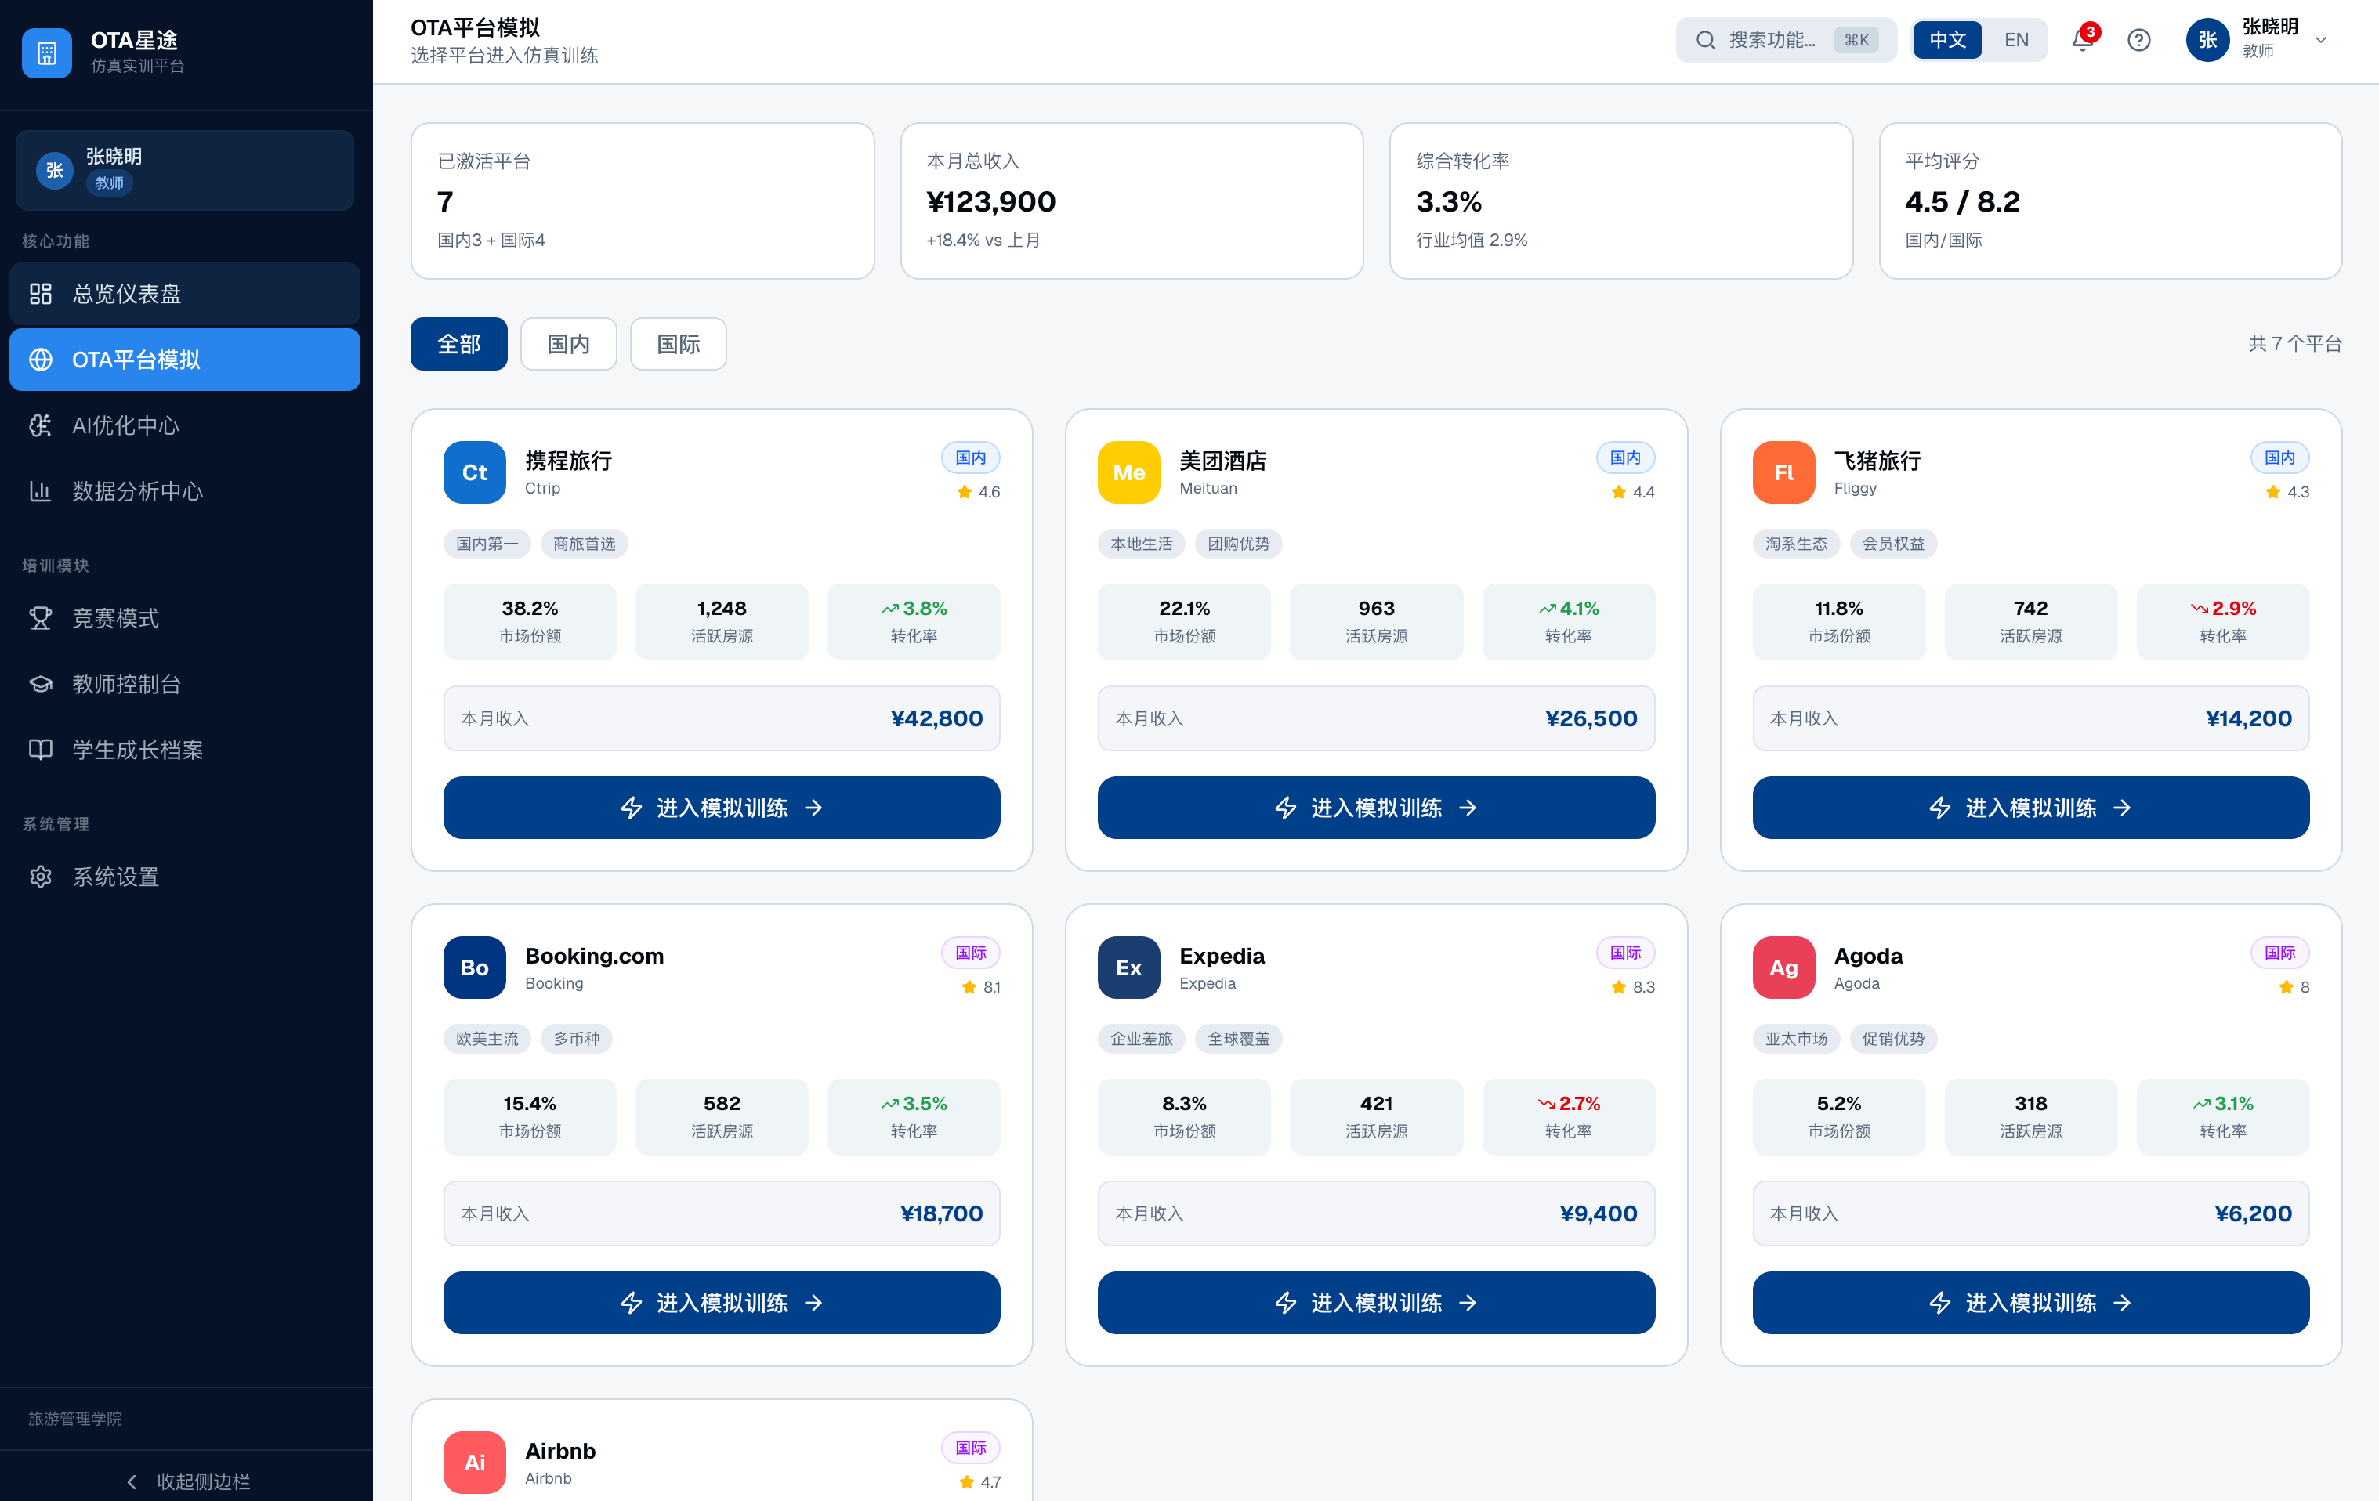Image resolution: width=2379 pixels, height=1501 pixels.
Task: Enter simulation training for 携程旅行
Action: click(721, 808)
